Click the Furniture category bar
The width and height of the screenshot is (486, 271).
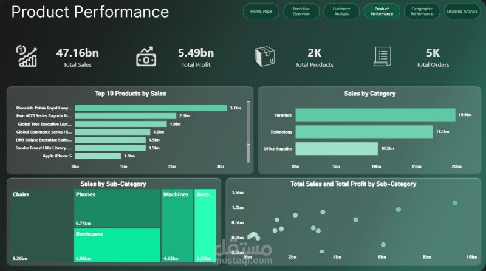pos(375,115)
